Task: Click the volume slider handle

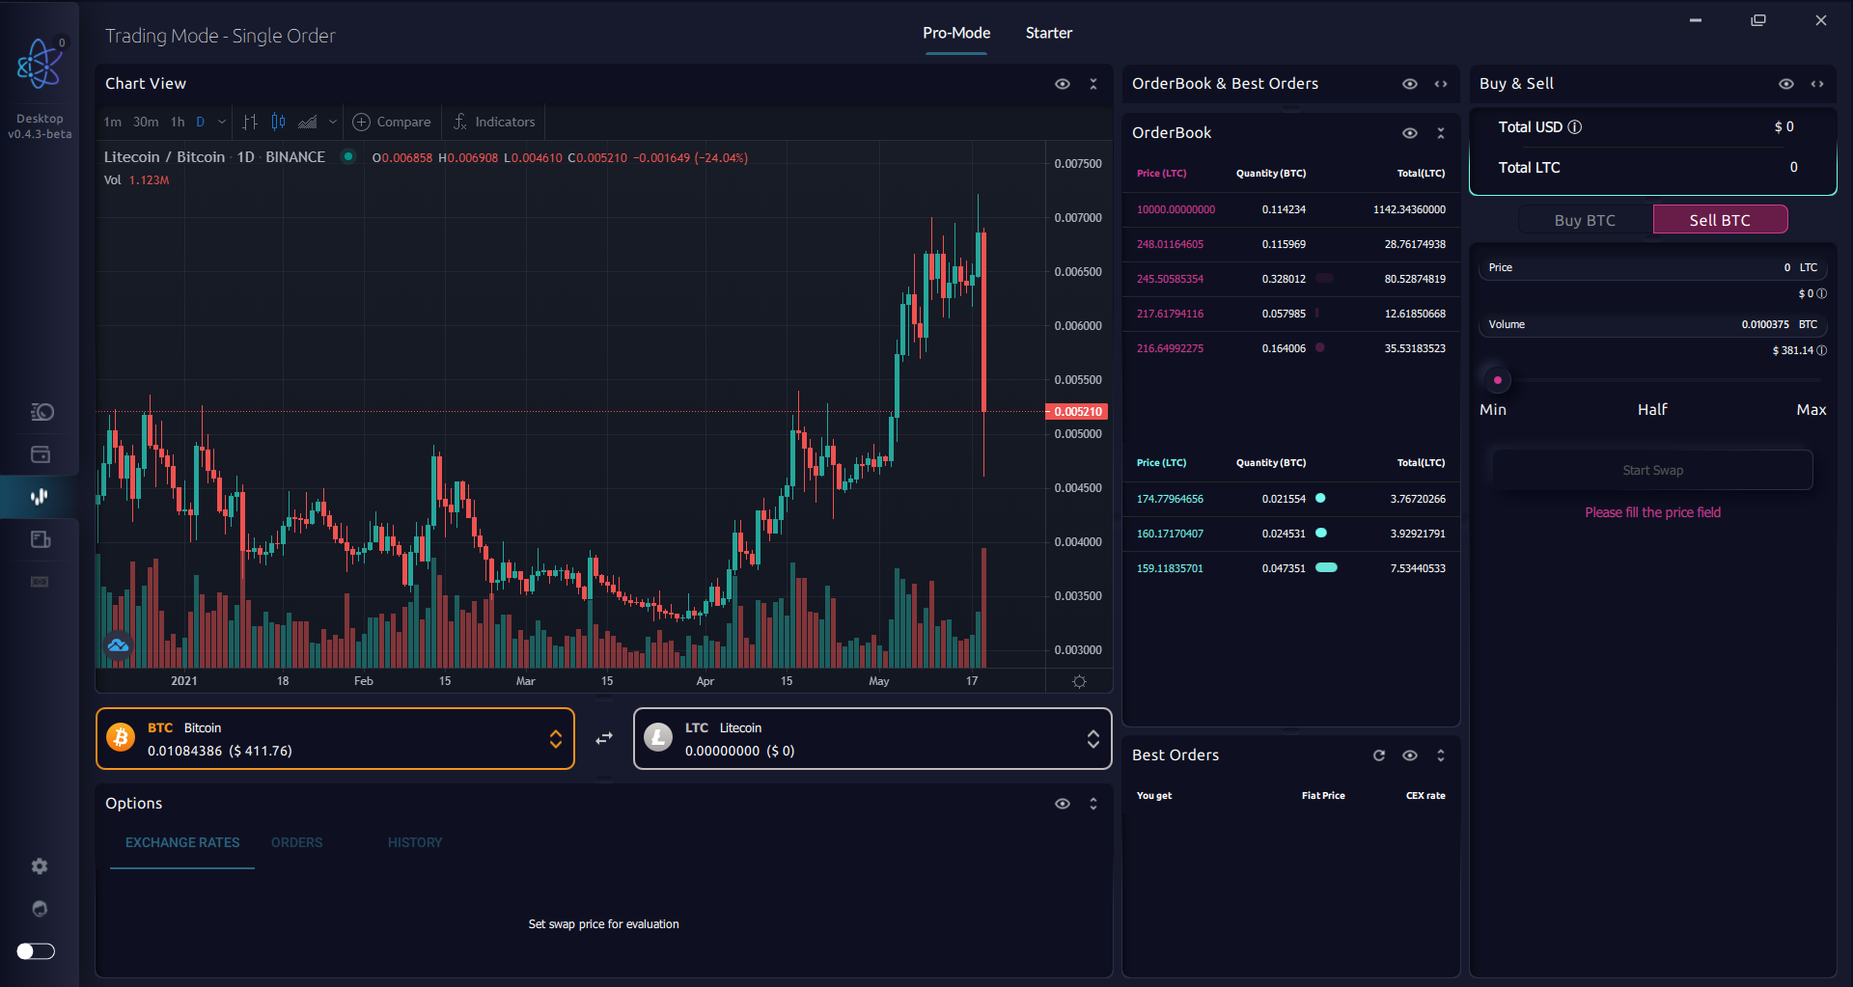Action: tap(1497, 380)
